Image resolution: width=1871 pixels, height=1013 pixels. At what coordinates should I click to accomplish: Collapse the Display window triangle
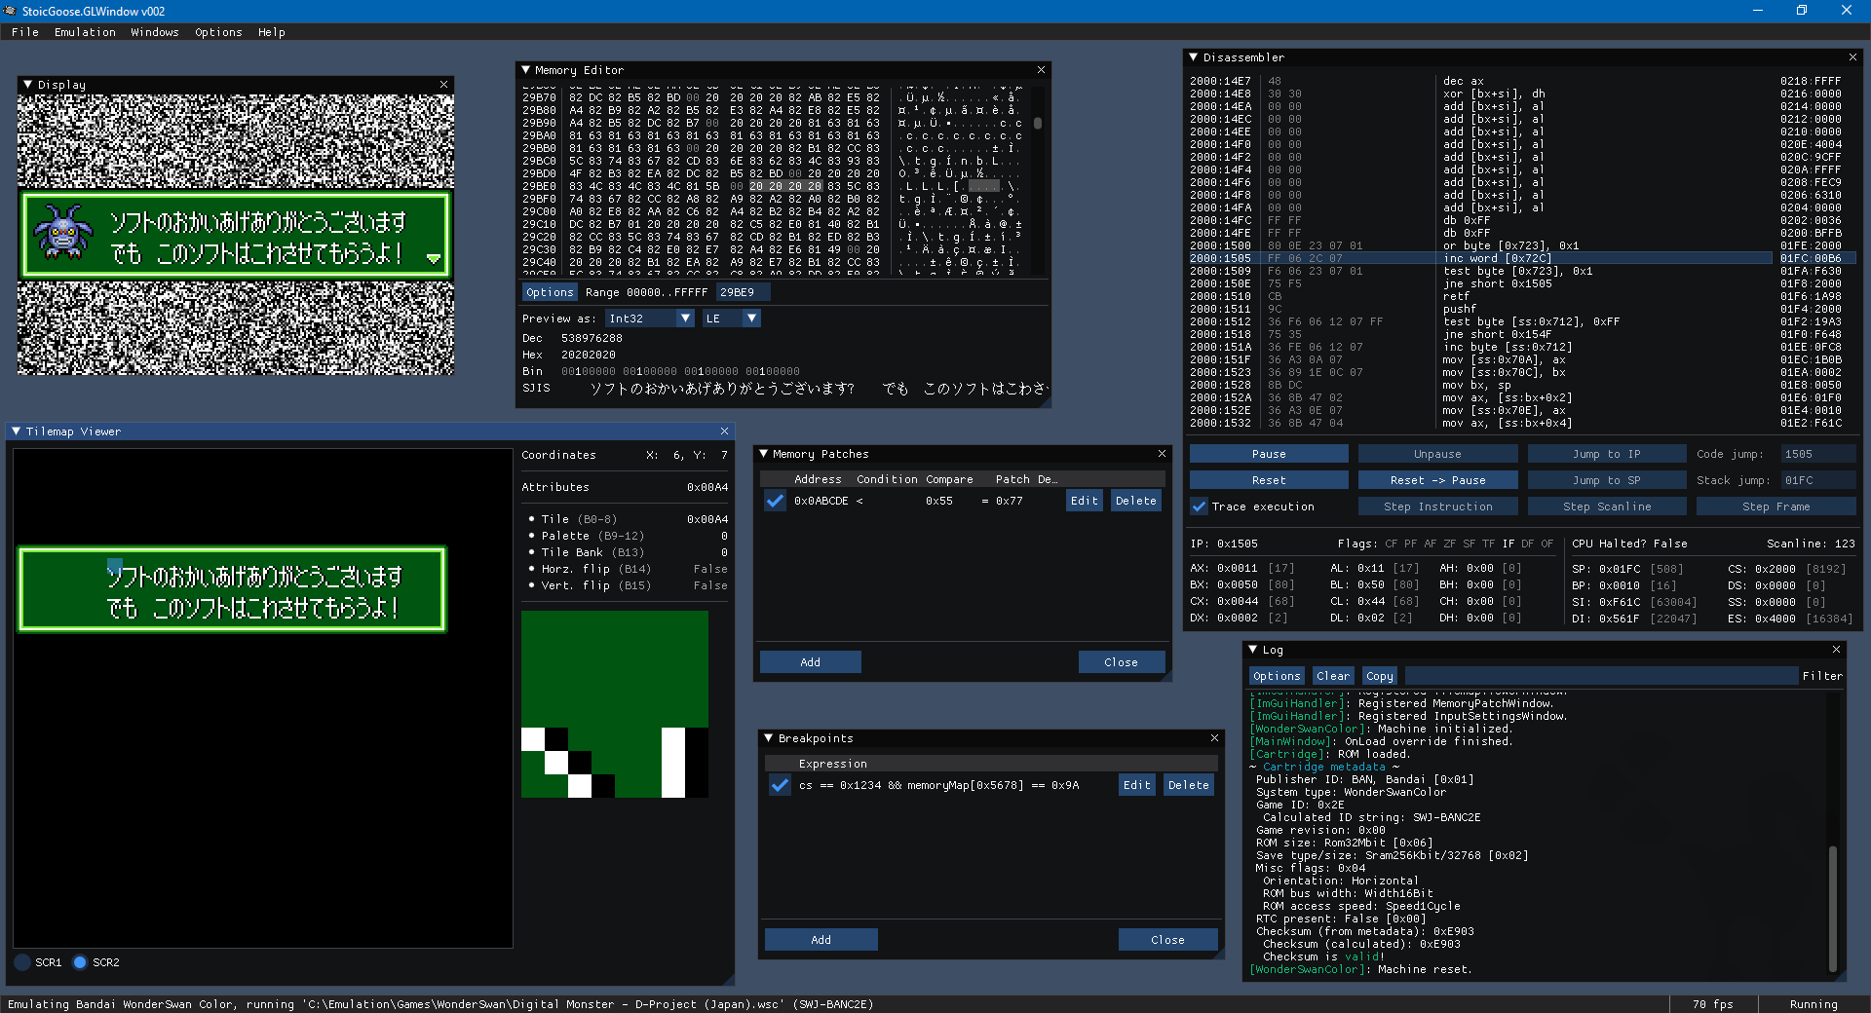coord(27,85)
